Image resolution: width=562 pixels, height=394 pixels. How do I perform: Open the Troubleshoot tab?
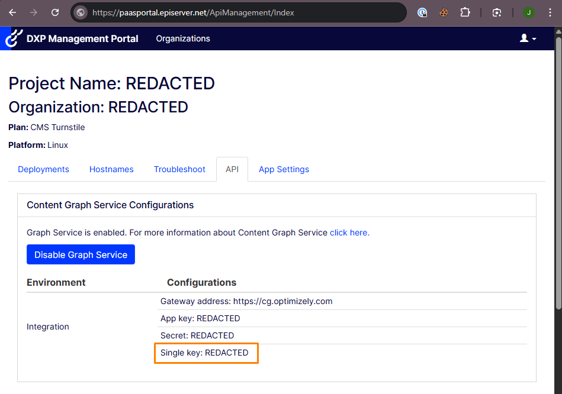click(x=179, y=169)
